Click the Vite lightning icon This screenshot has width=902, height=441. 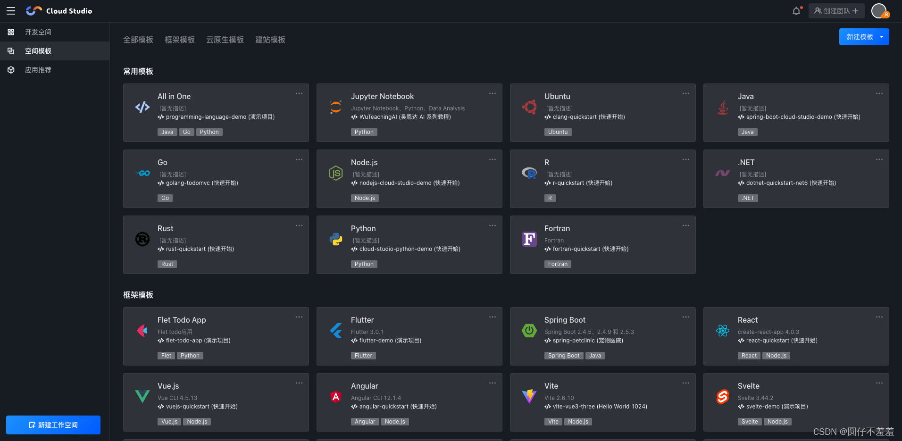point(529,397)
